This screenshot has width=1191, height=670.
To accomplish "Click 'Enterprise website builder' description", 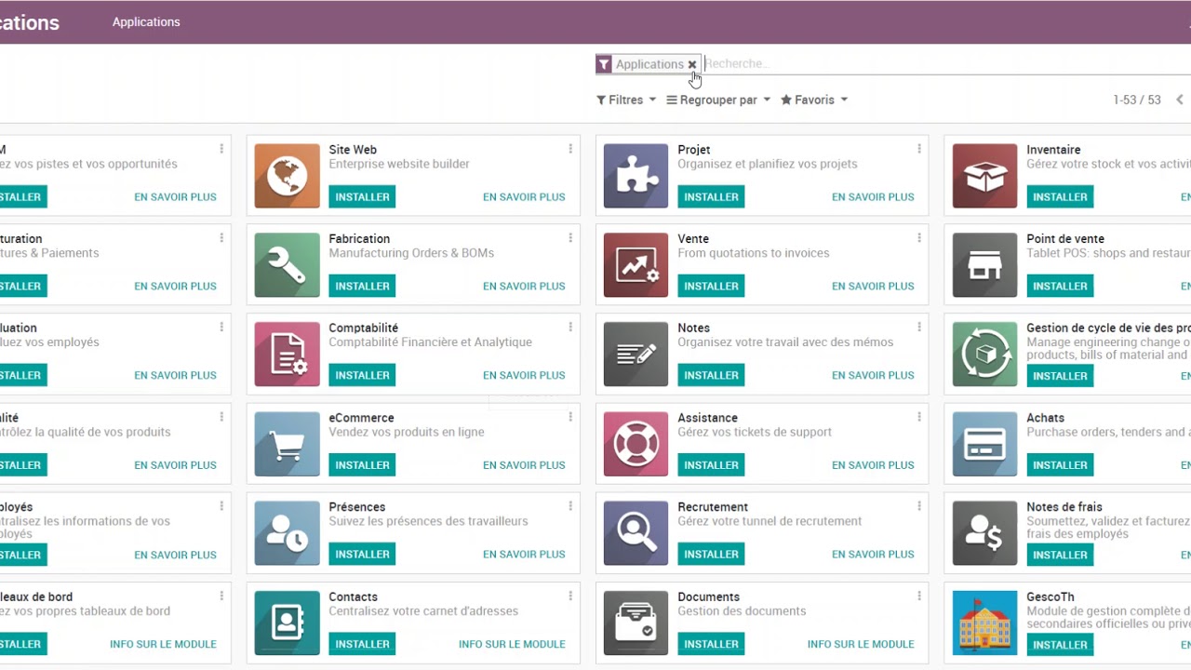I will point(399,164).
